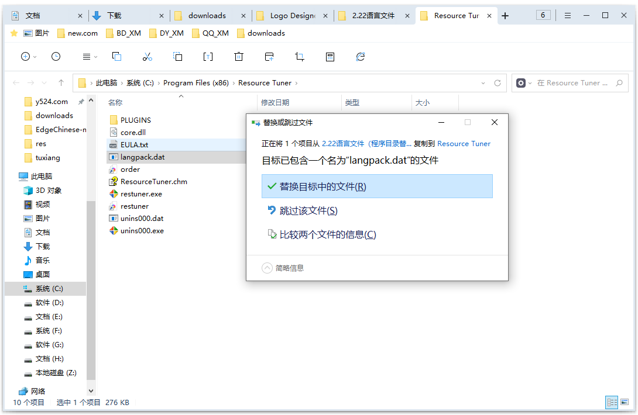Select 3D 对象 in sidebar
The image size is (638, 415).
click(43, 190)
